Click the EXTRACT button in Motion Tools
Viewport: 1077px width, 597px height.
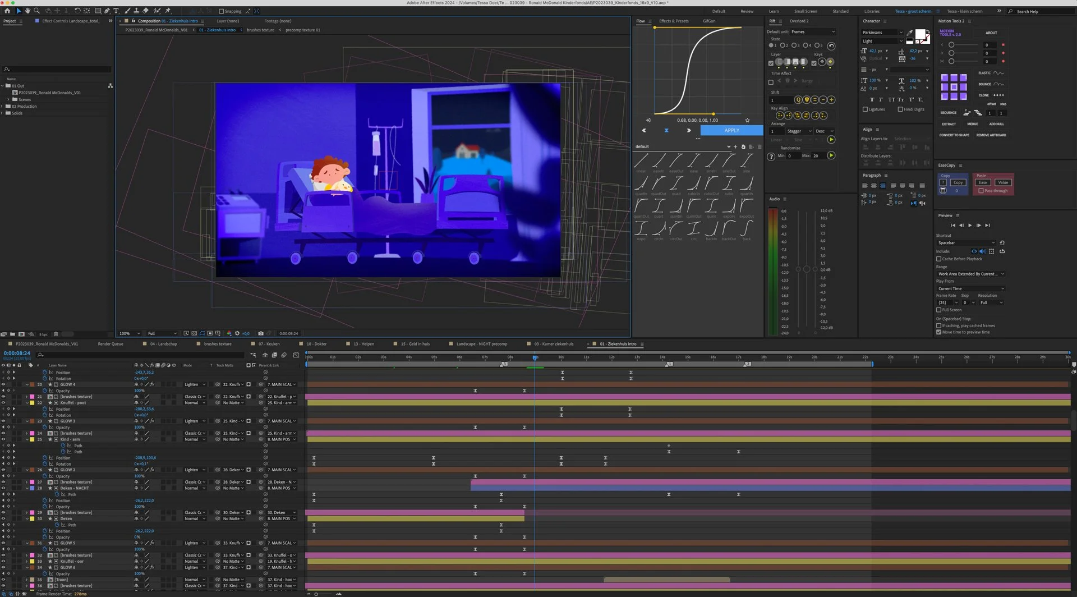(x=949, y=124)
